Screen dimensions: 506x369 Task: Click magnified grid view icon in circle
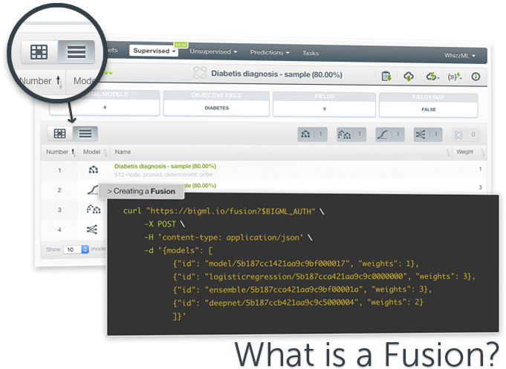[x=39, y=51]
